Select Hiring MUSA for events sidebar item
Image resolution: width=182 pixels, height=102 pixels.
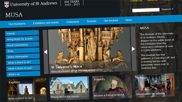pos(22,39)
